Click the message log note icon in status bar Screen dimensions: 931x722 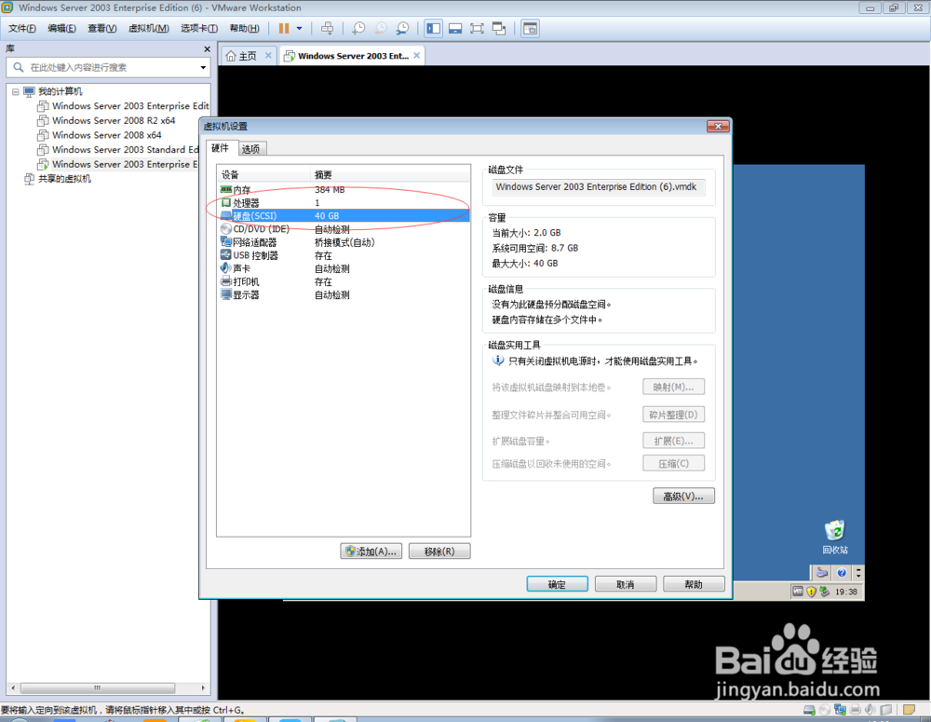[909, 710]
